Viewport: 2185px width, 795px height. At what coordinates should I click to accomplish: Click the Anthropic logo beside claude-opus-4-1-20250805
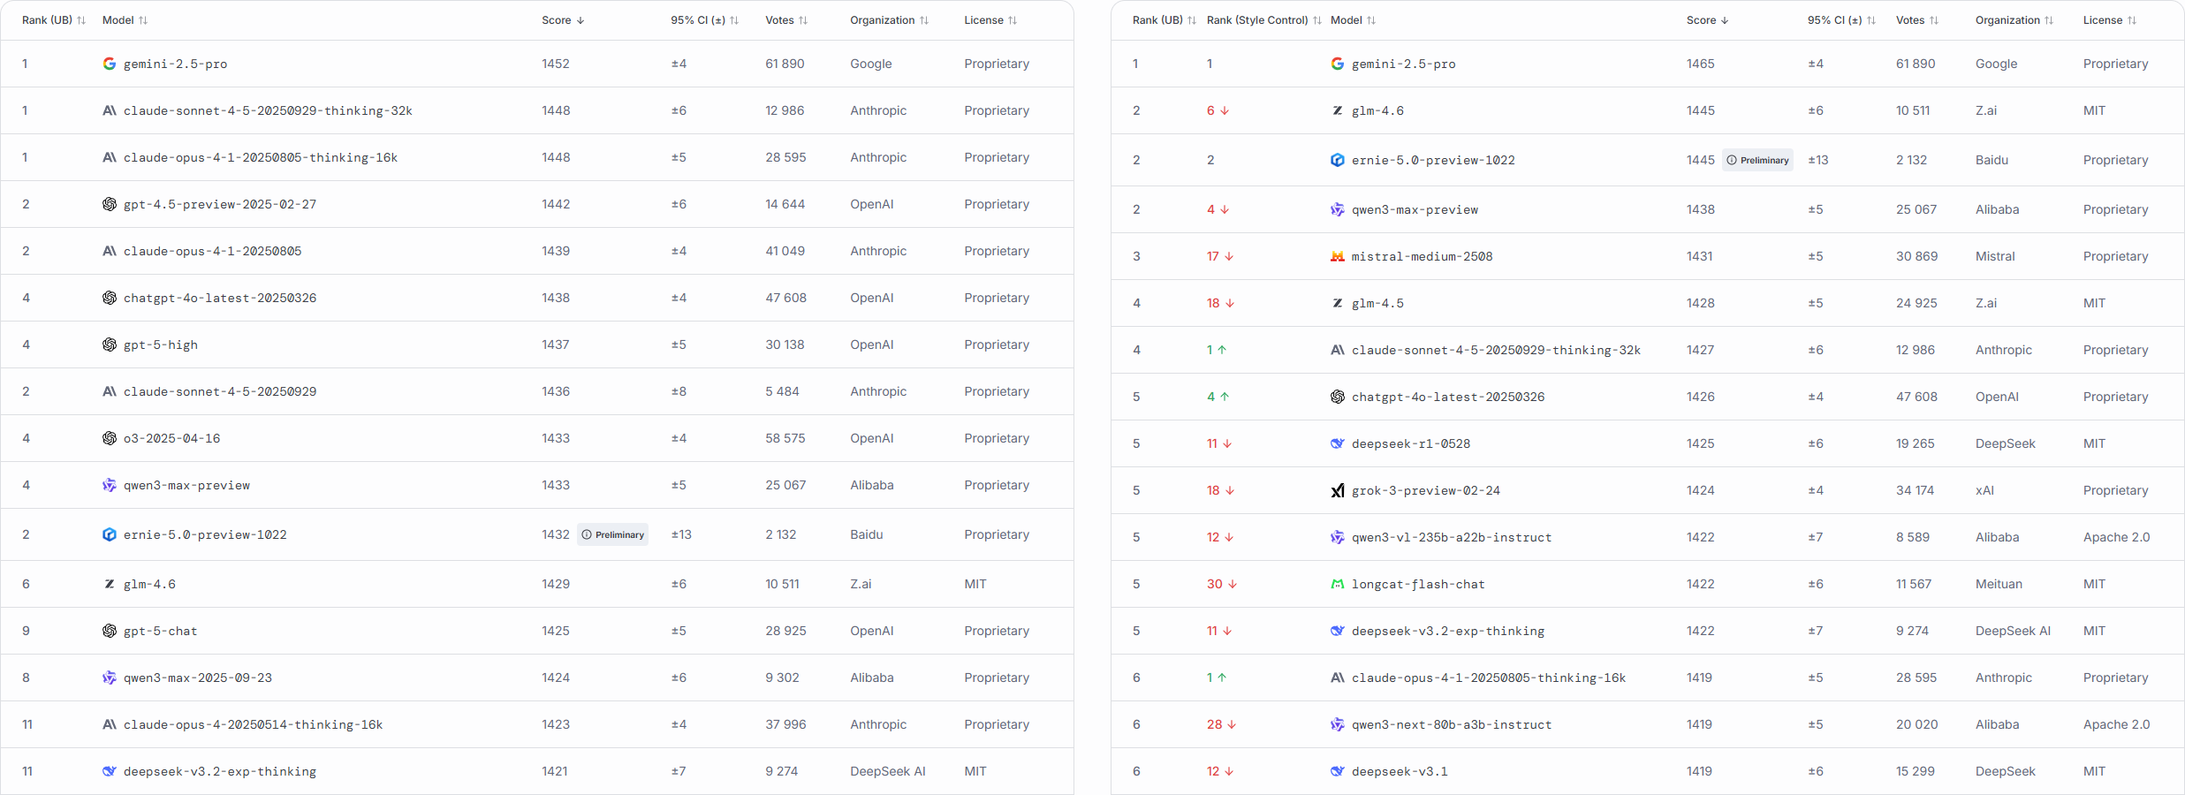tap(110, 251)
